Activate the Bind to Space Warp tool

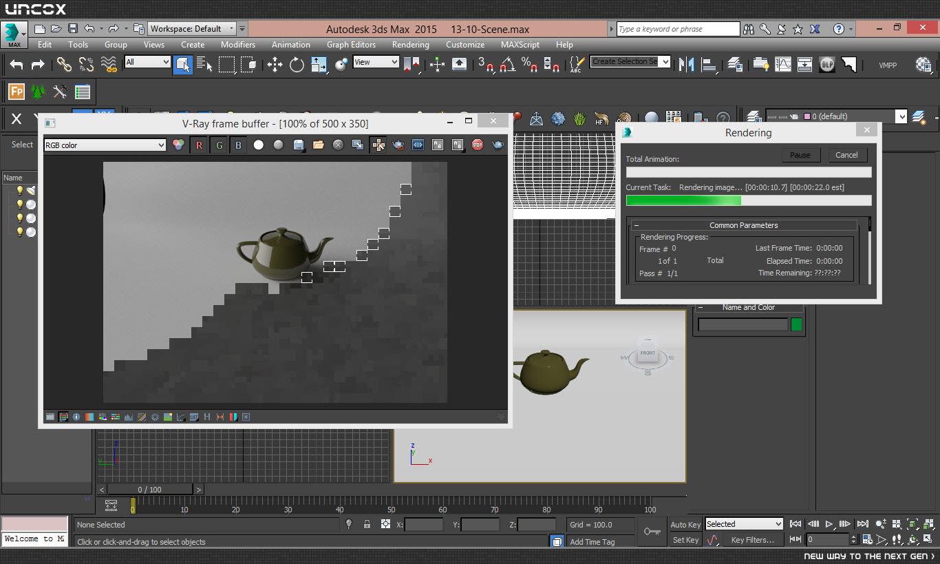click(109, 64)
